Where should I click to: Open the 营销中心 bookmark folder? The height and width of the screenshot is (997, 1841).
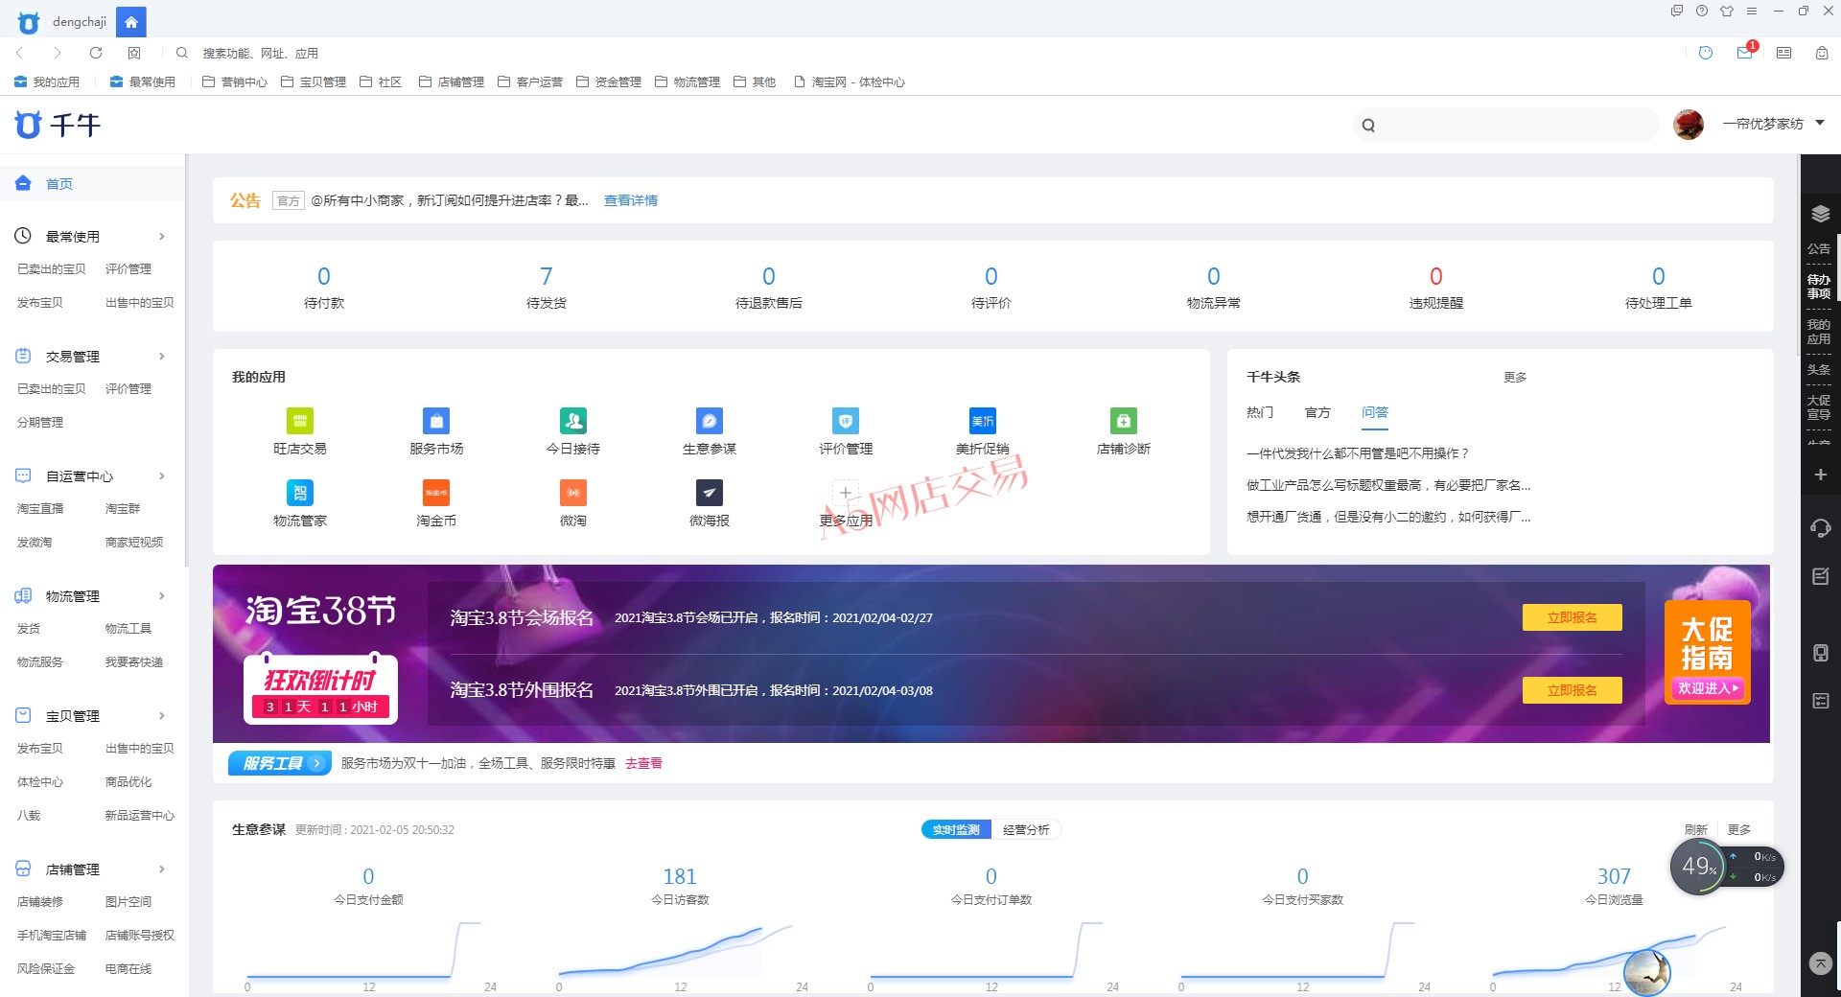[235, 81]
